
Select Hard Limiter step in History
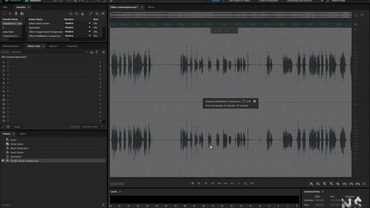(17, 153)
